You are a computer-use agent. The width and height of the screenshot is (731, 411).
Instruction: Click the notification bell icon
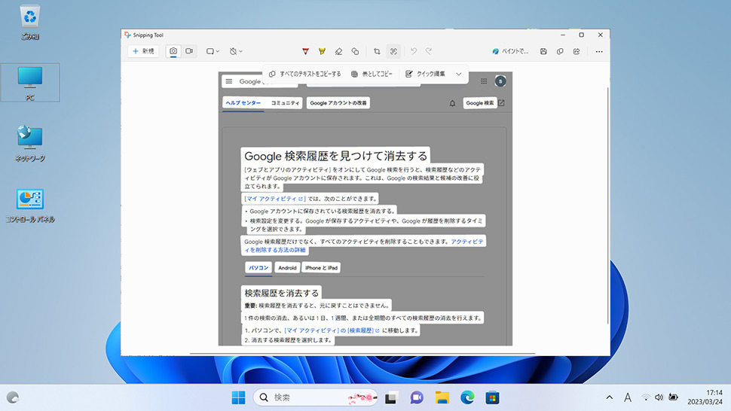click(x=452, y=103)
